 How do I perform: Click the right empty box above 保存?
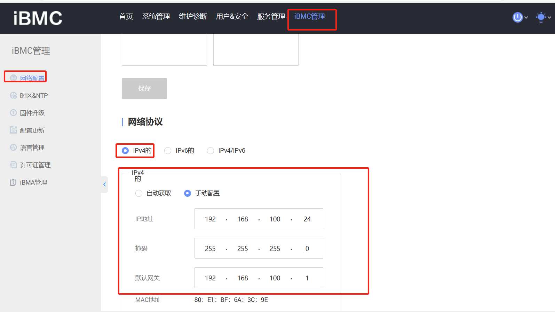[256, 50]
